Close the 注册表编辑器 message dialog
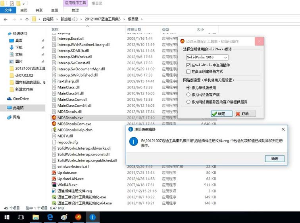The height and width of the screenshot is (223, 300). pyautogui.click(x=283, y=129)
